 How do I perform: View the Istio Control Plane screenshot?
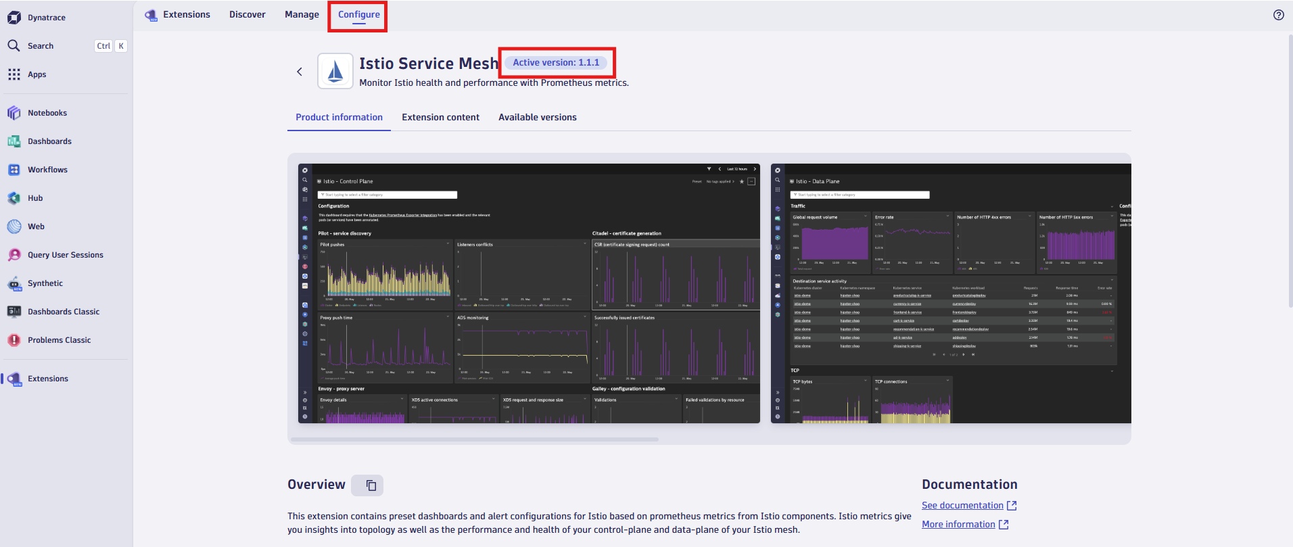tap(529, 293)
